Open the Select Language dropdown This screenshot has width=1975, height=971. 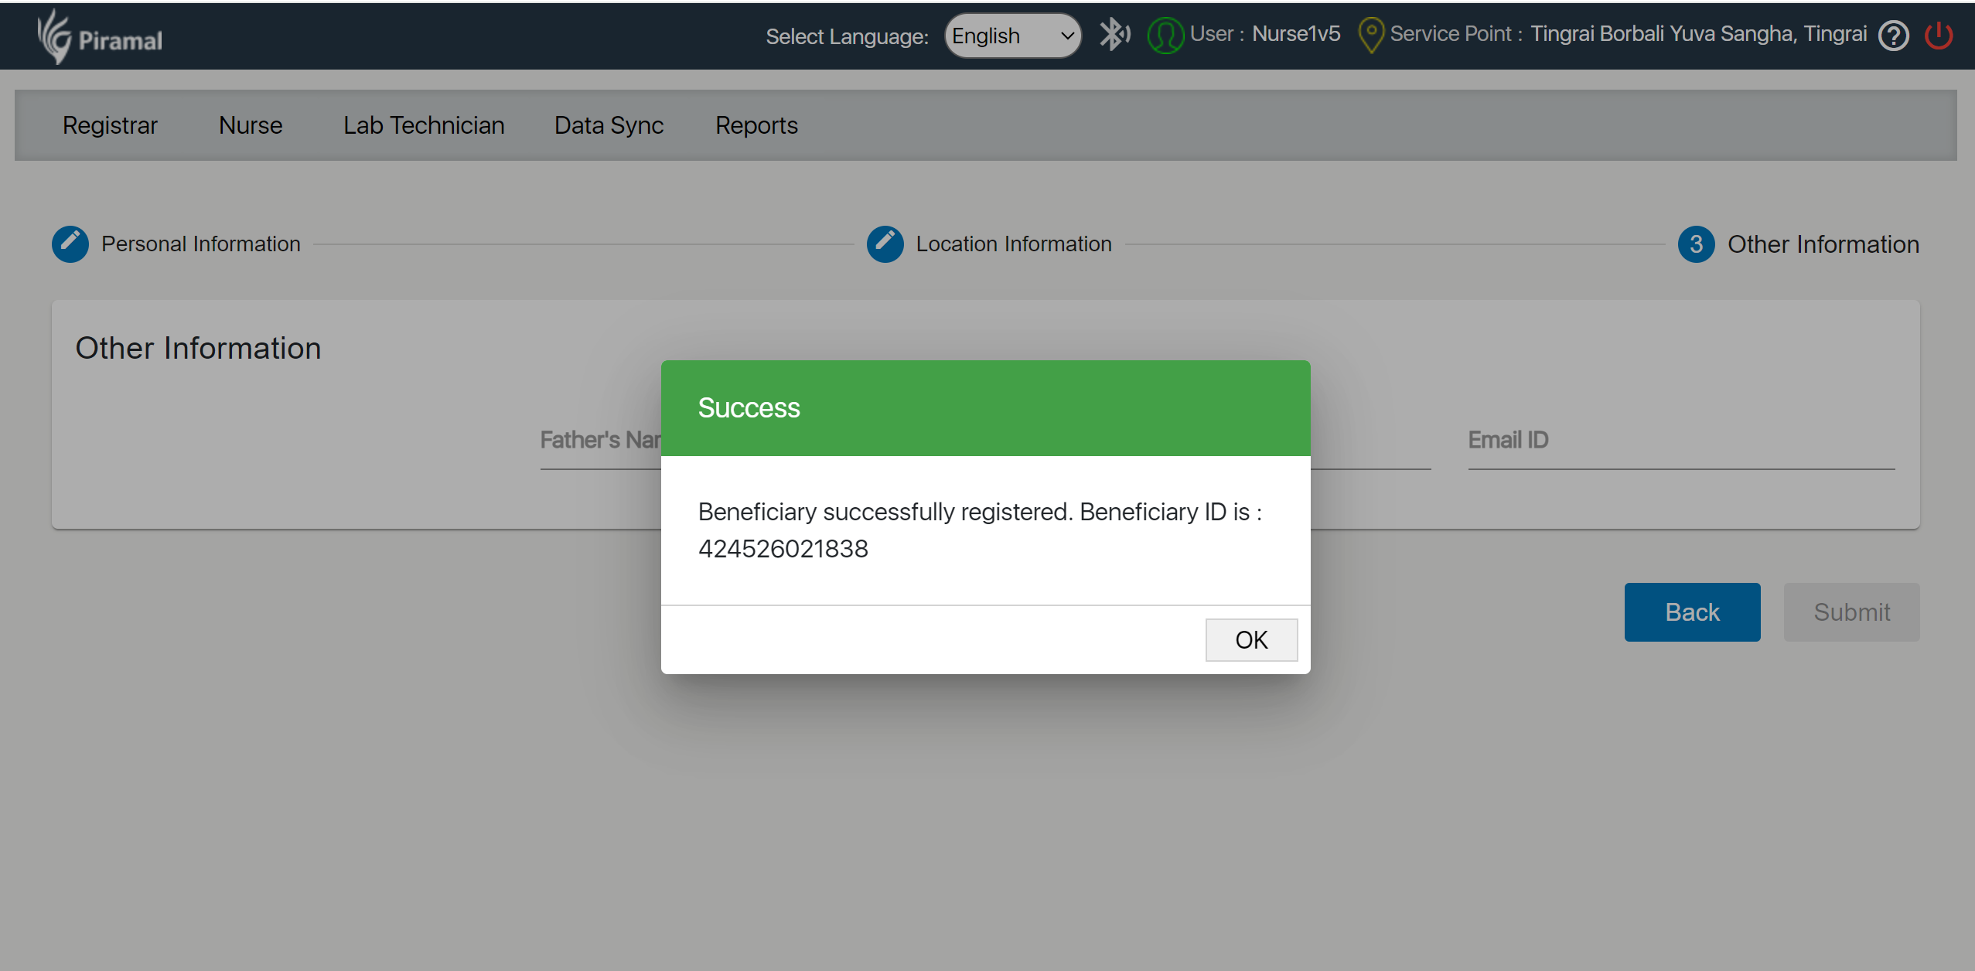coord(1012,36)
